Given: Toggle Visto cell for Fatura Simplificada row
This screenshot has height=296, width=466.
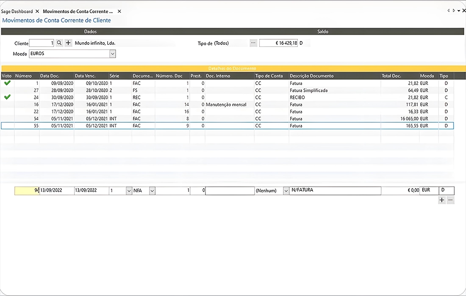Looking at the screenshot, I should tap(8, 90).
